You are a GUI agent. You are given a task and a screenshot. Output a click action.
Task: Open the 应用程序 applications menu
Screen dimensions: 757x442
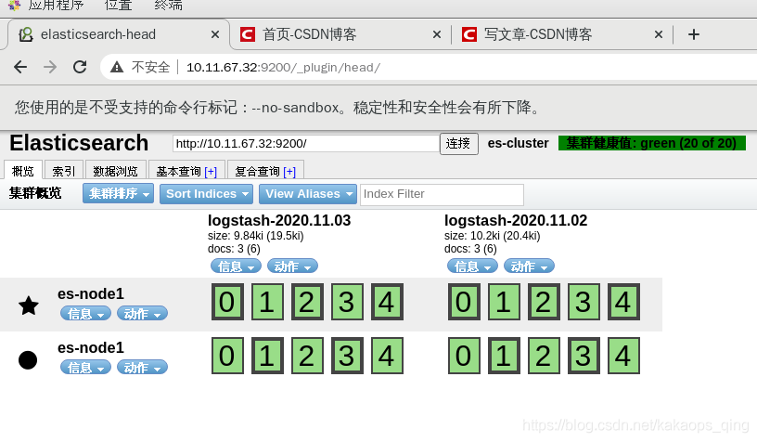tap(56, 6)
